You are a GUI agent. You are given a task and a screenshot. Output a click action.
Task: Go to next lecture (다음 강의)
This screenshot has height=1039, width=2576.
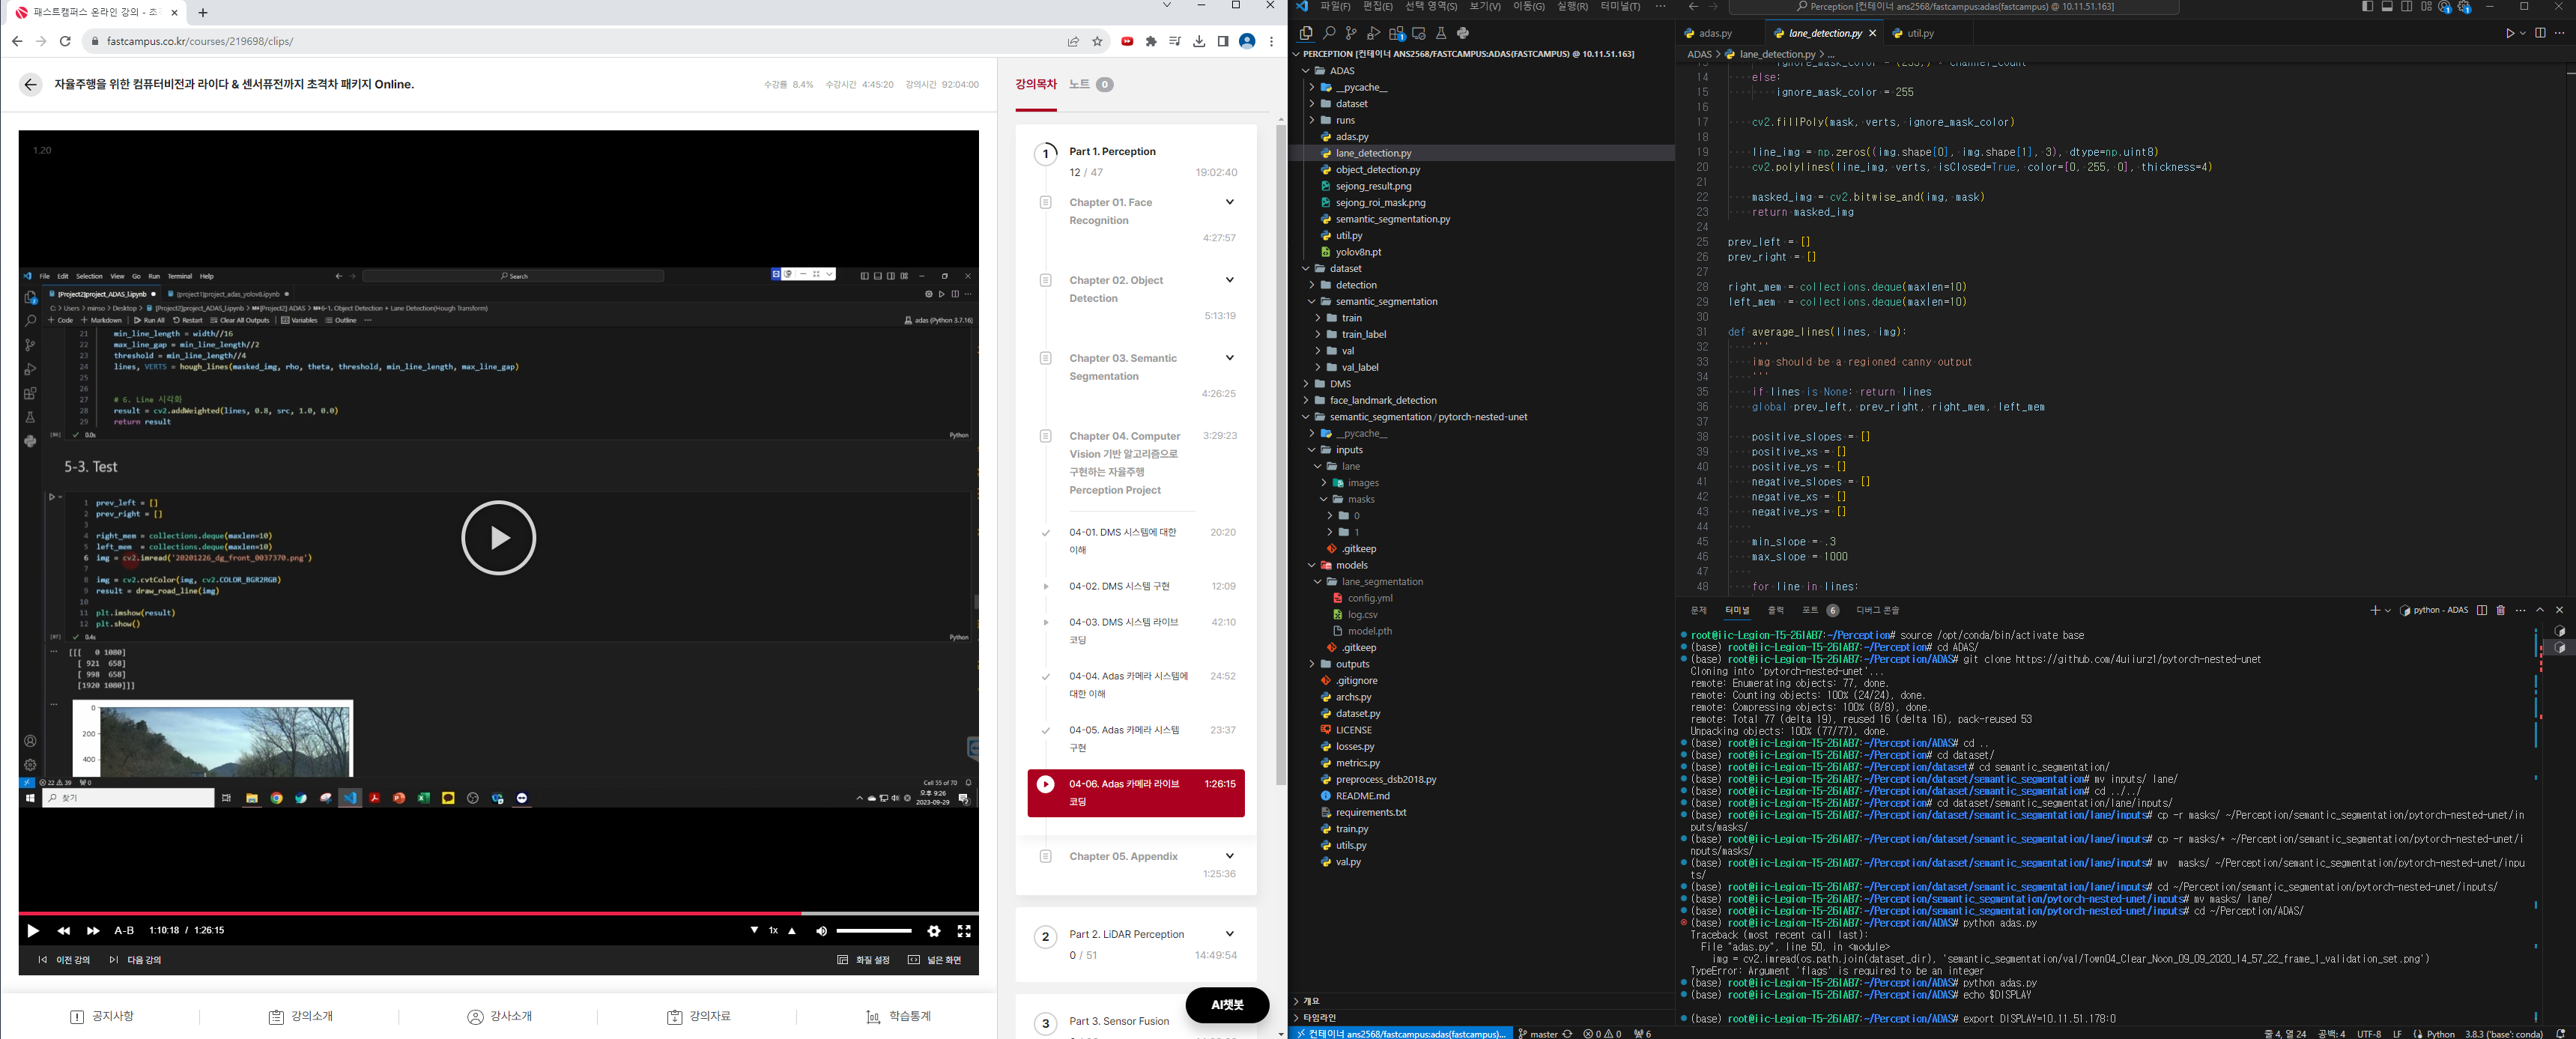coord(135,960)
